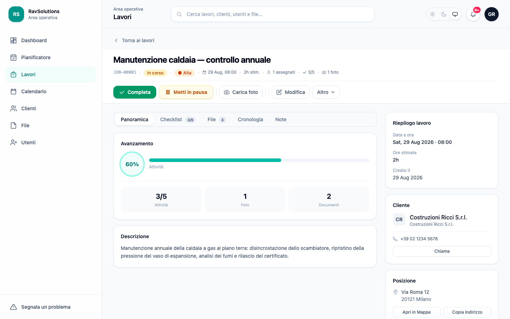The width and height of the screenshot is (510, 319).
Task: Select system theme monitor icon
Action: [455, 14]
